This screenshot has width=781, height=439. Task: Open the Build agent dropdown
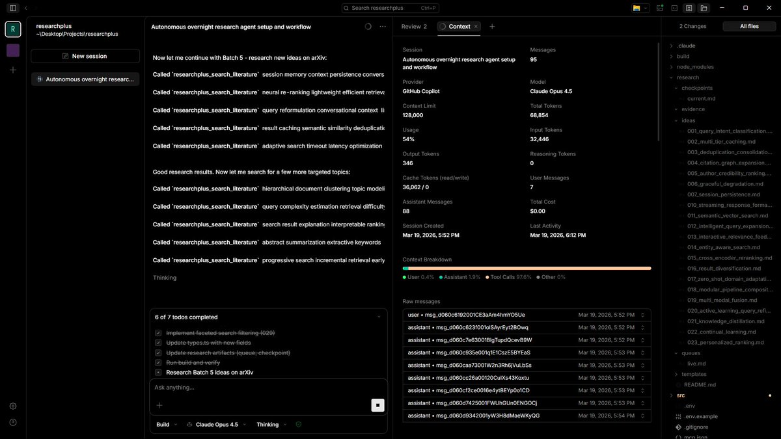pyautogui.click(x=167, y=424)
